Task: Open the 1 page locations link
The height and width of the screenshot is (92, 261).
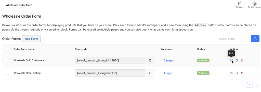Action: click(168, 73)
